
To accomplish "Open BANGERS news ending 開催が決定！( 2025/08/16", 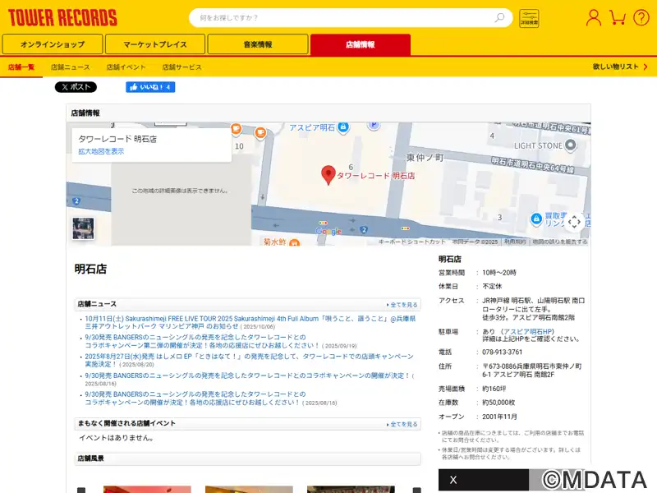I will pyautogui.click(x=247, y=376).
